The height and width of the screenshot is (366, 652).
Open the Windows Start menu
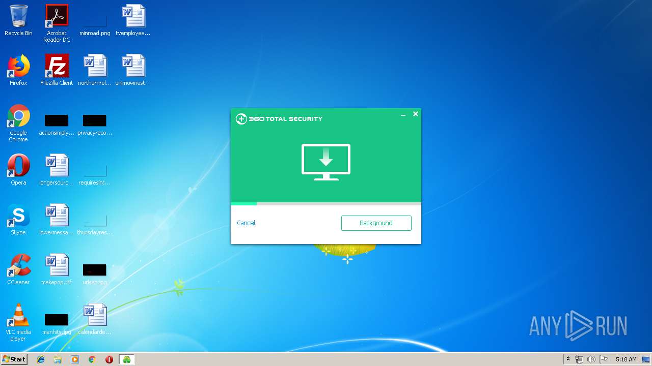(x=14, y=359)
